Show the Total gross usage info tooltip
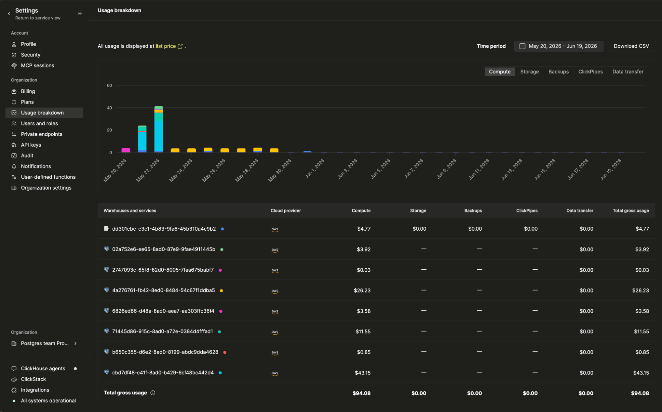The image size is (662, 412). coord(153,393)
